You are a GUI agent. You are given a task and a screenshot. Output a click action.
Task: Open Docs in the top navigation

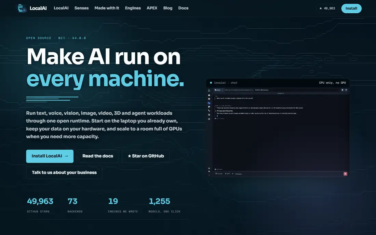click(x=184, y=8)
